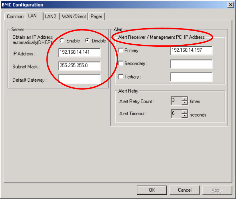Click the Alert Retry Count value field
Image resolution: width=236 pixels, height=199 pixels.
(176, 101)
